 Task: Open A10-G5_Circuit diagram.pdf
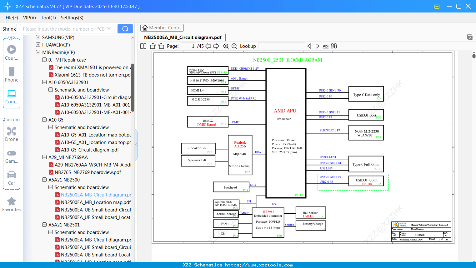pyautogui.click(x=90, y=150)
